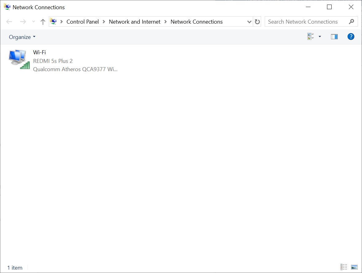
Task: Click the Change your view icon
Action: (310, 37)
